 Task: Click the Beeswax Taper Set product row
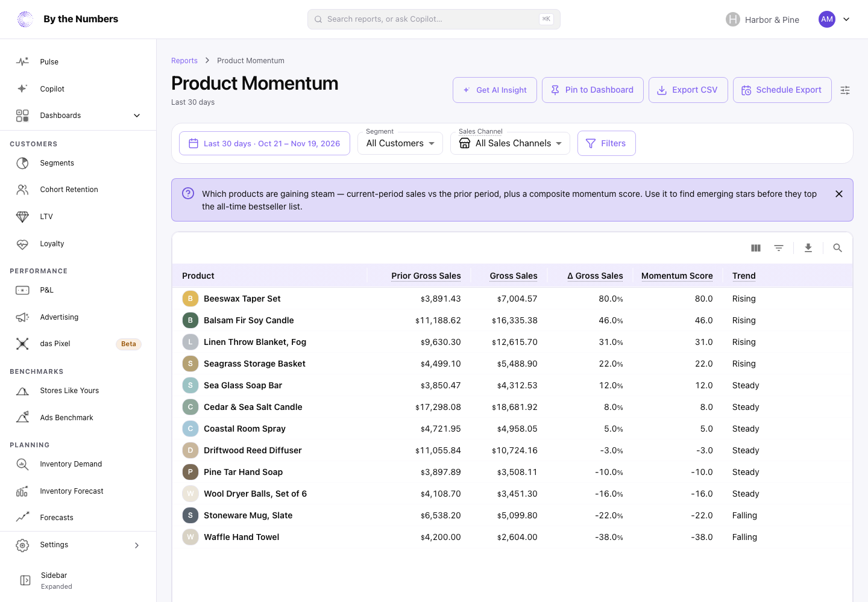[x=512, y=299]
